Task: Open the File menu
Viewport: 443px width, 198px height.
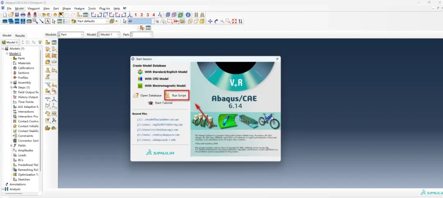Action: click(x=9, y=9)
